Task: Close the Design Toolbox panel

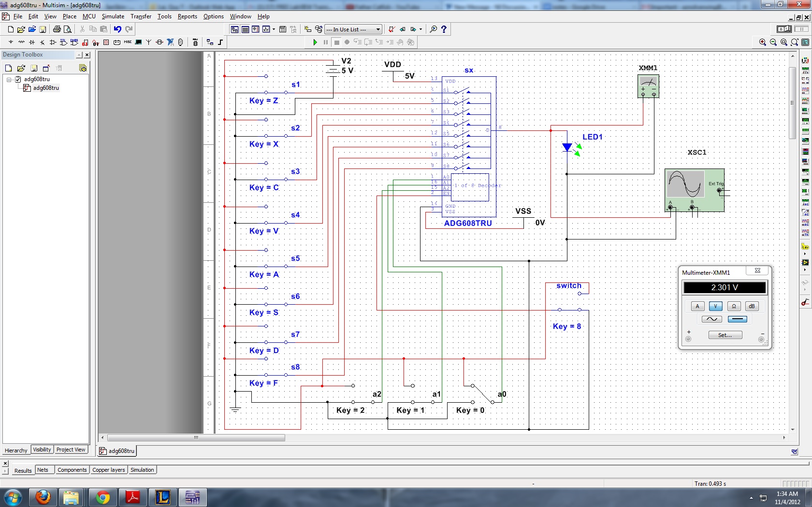Action: click(x=87, y=55)
